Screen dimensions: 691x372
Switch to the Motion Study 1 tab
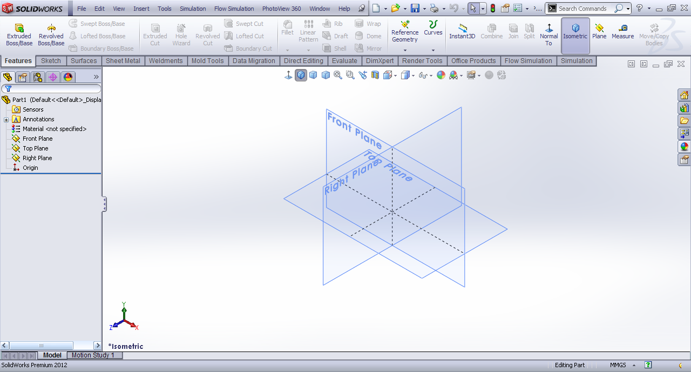tap(94, 355)
